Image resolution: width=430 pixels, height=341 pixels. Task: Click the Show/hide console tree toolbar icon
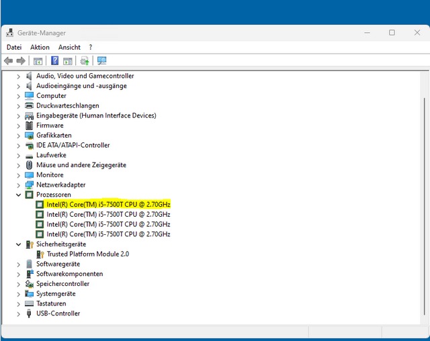click(x=38, y=61)
